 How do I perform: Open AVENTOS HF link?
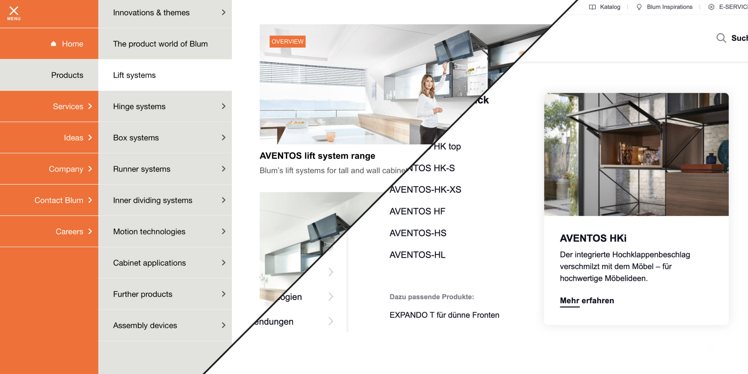click(417, 211)
